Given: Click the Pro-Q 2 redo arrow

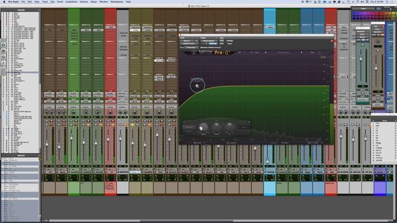Looking at the screenshot, I should pos(244,52).
